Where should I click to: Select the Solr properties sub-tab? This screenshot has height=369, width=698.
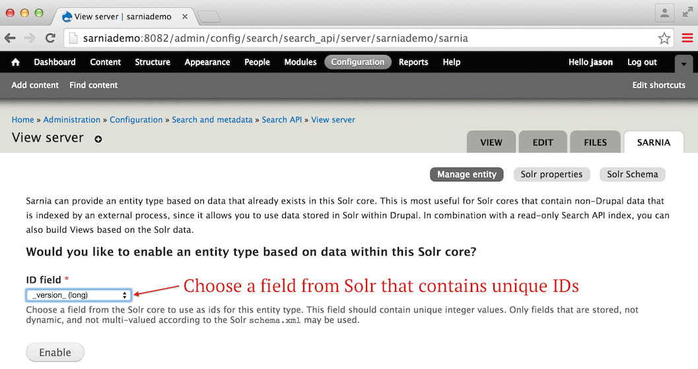(551, 174)
